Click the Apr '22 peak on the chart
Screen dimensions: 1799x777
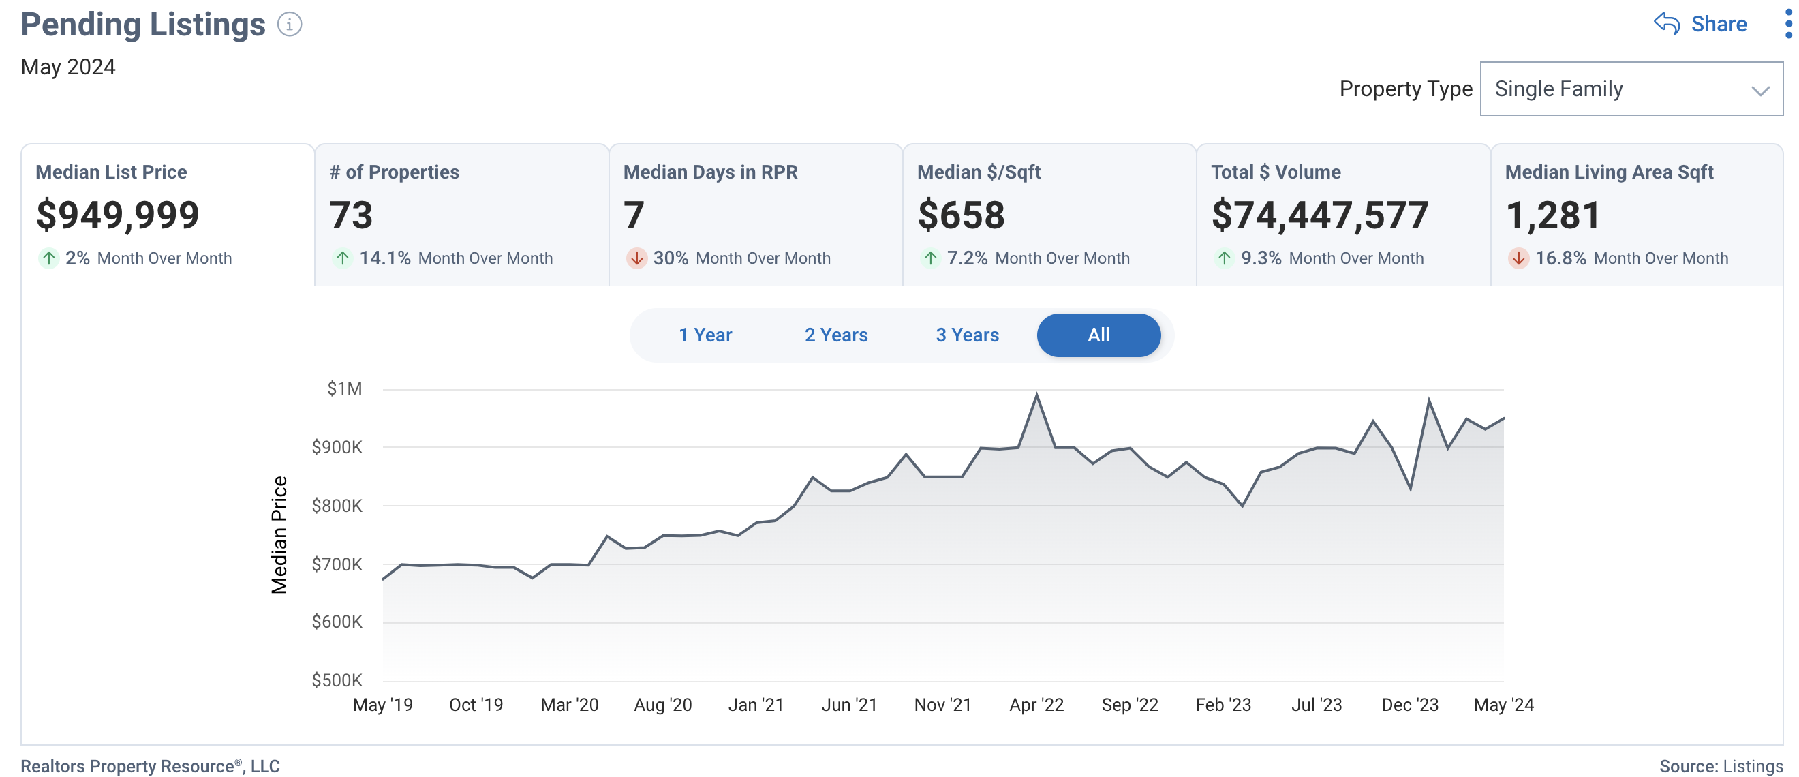pyautogui.click(x=1036, y=395)
